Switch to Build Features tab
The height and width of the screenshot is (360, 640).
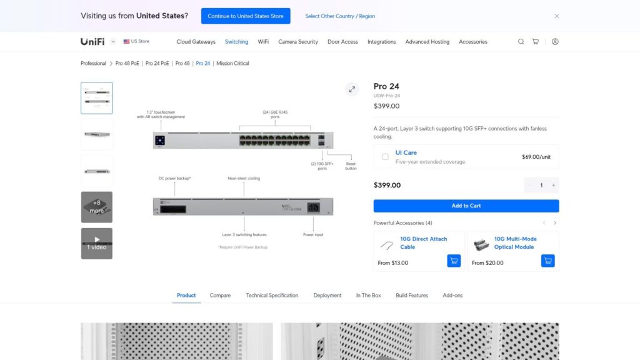click(412, 295)
